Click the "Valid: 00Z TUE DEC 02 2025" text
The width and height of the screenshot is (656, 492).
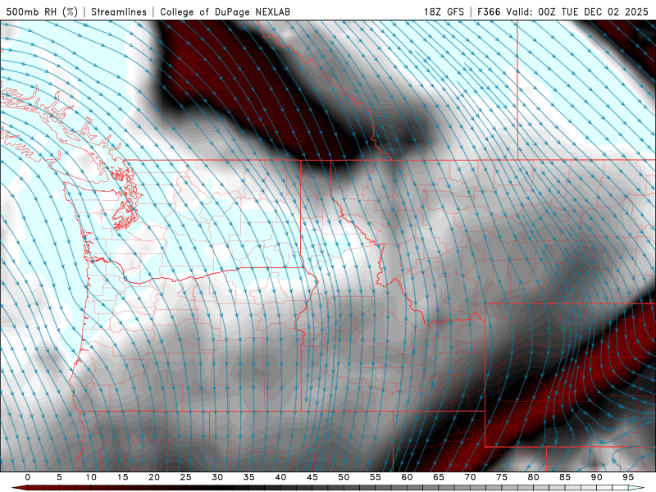click(x=577, y=11)
